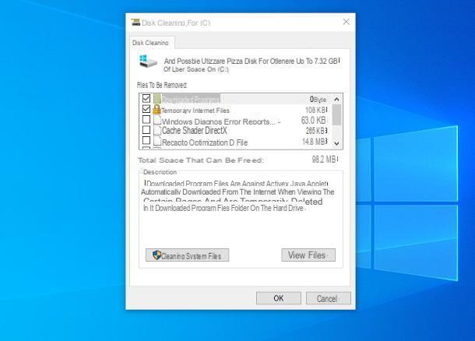
Task: Open View Files
Action: (308, 255)
